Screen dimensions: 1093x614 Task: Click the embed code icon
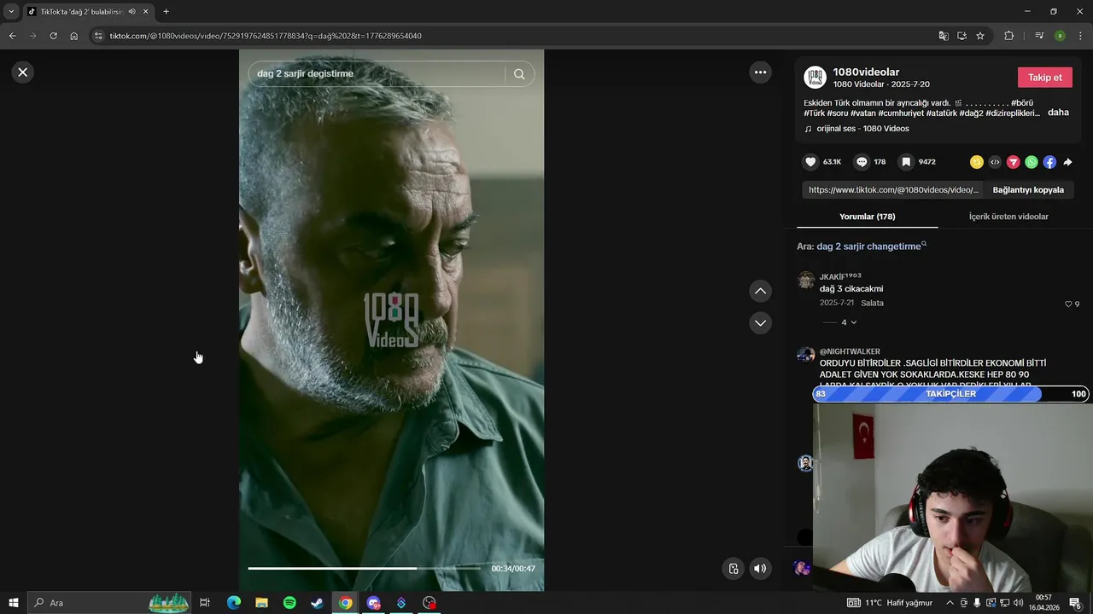[x=995, y=162]
